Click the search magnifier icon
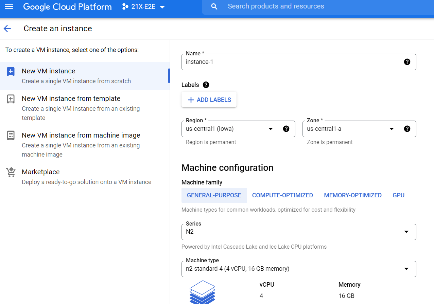 (x=214, y=6)
